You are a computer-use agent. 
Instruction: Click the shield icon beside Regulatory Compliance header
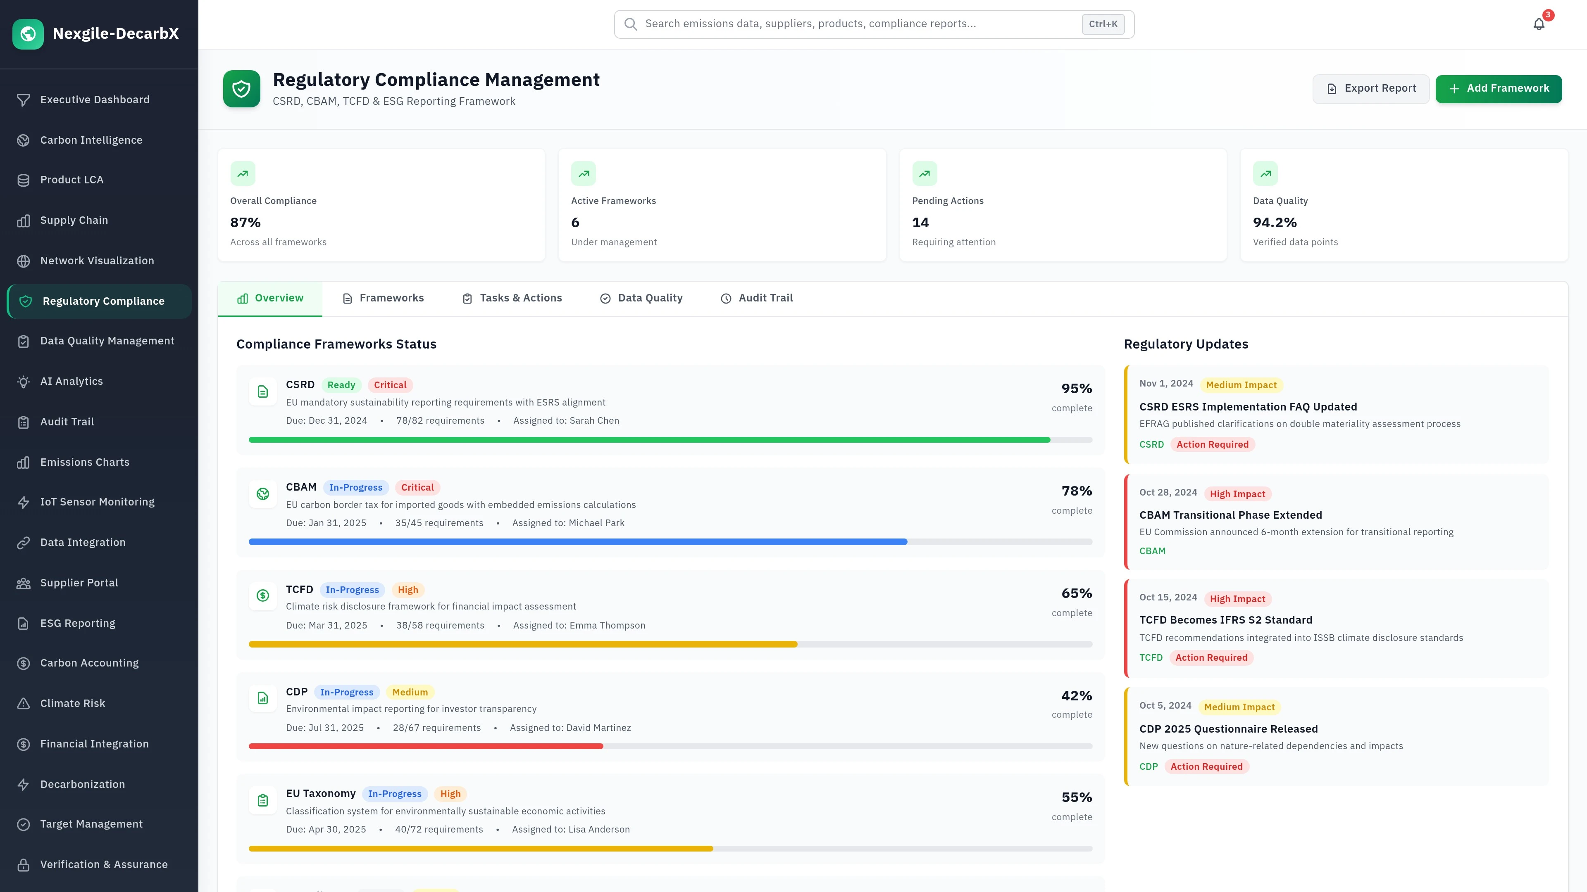coord(241,89)
